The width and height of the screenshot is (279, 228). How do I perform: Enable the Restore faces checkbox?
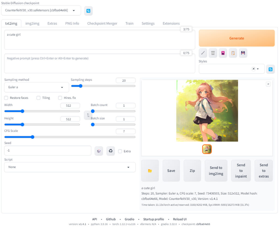coord(6,98)
